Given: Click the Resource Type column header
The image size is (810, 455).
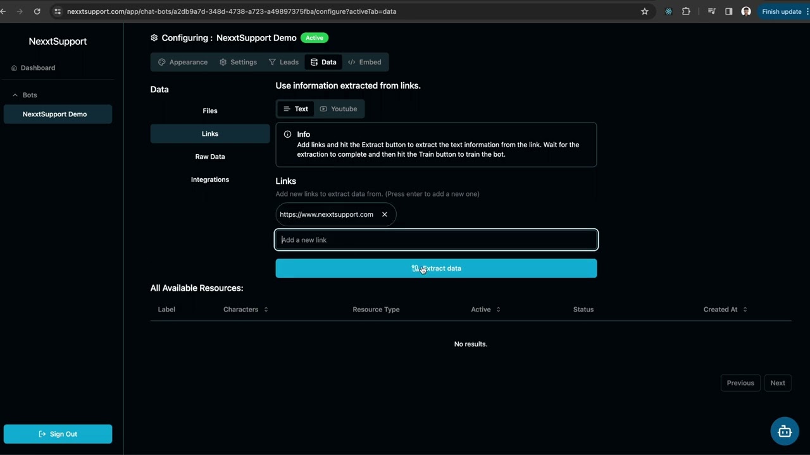Looking at the screenshot, I should click(376, 310).
